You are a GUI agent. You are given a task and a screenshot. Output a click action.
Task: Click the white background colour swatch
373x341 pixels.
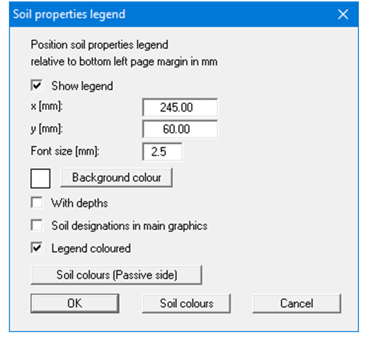click(x=40, y=179)
